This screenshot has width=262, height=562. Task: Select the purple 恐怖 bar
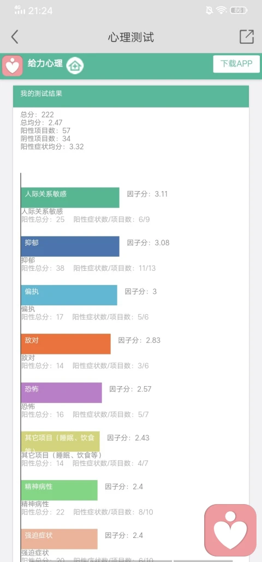click(61, 393)
